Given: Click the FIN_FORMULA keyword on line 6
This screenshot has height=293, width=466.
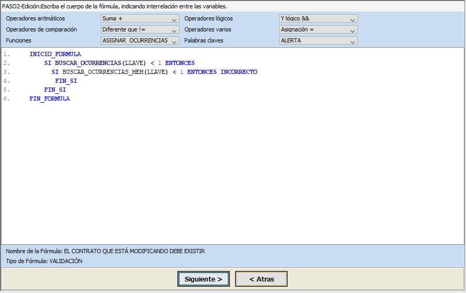Looking at the screenshot, I should coord(49,99).
